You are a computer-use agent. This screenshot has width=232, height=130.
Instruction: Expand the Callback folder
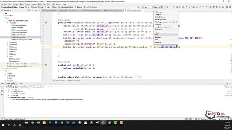(7, 42)
